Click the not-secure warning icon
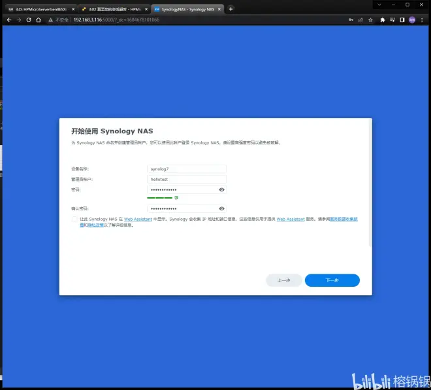The width and height of the screenshot is (431, 390). point(50,20)
